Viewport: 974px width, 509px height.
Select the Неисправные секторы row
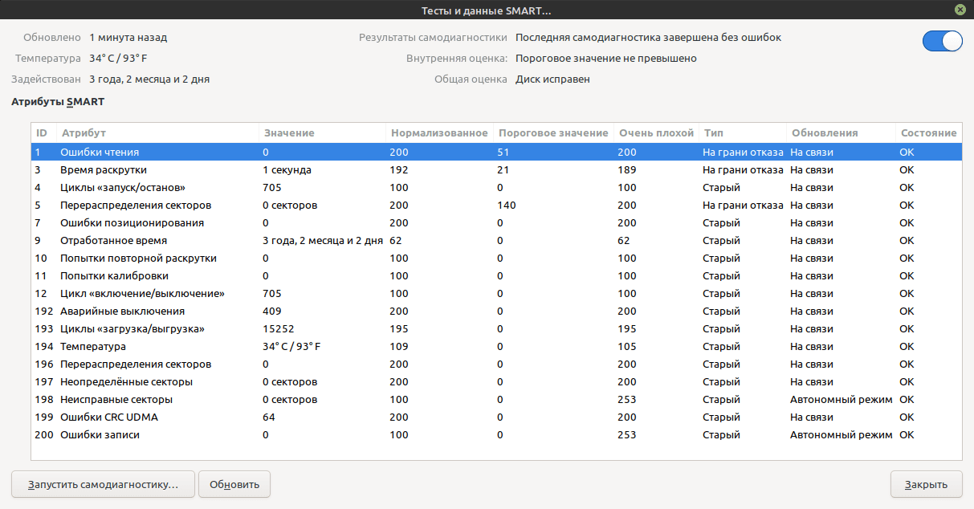tap(116, 399)
